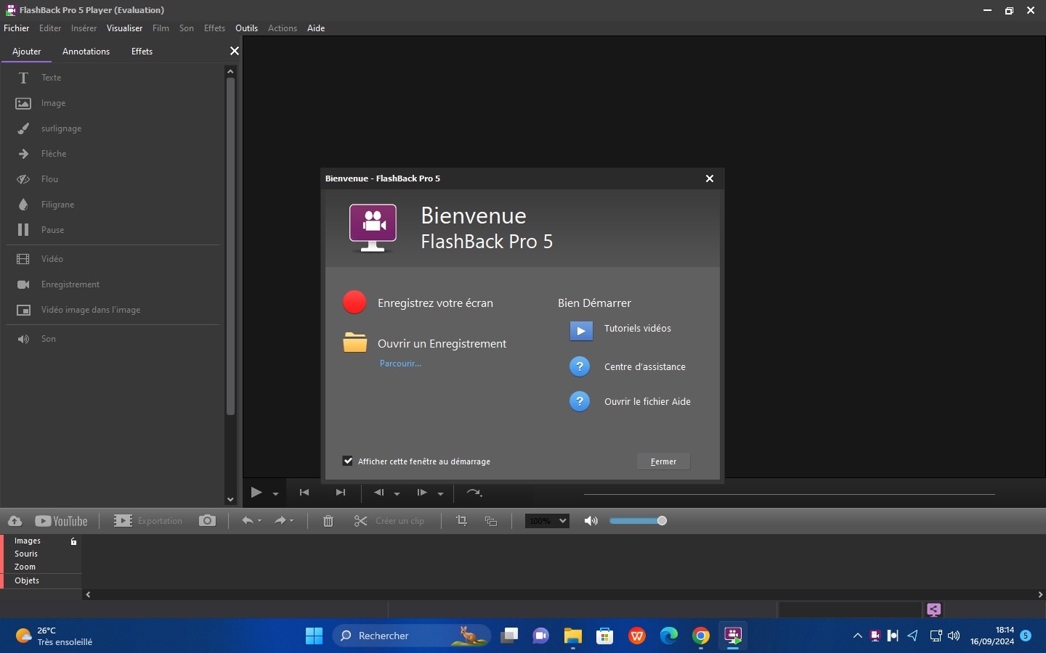Step forward one frame
Viewport: 1046px width, 653px height.
pos(422,493)
